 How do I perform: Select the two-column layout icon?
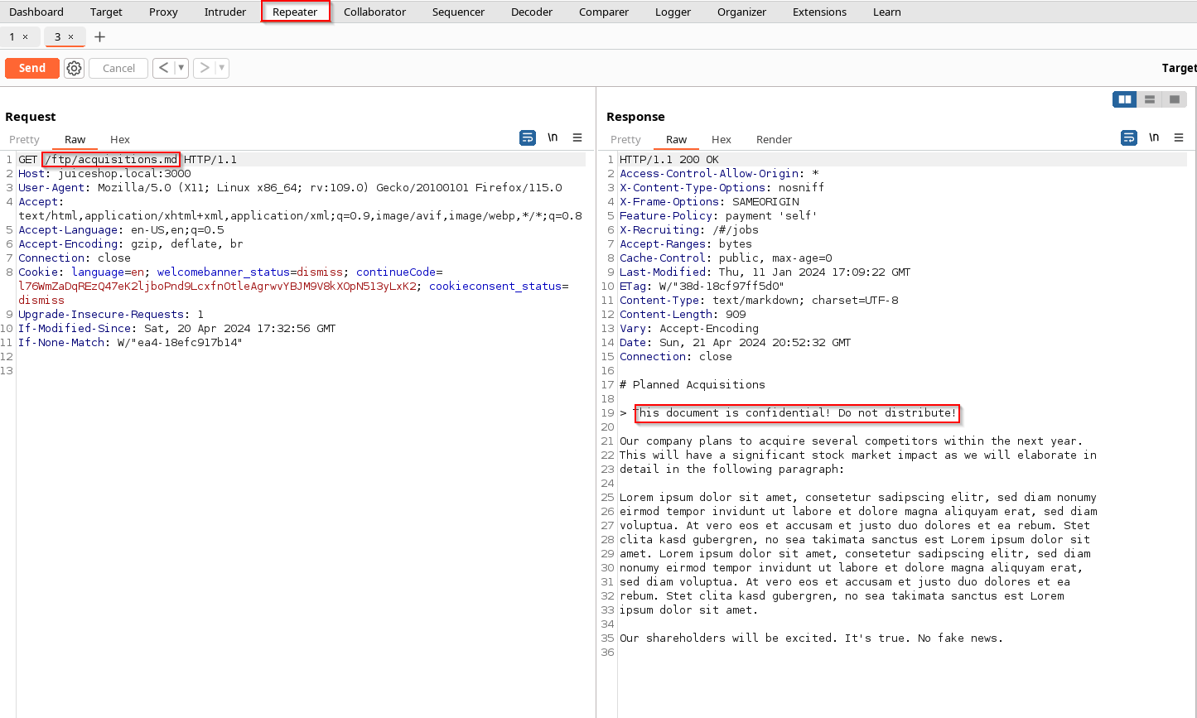[1124, 99]
